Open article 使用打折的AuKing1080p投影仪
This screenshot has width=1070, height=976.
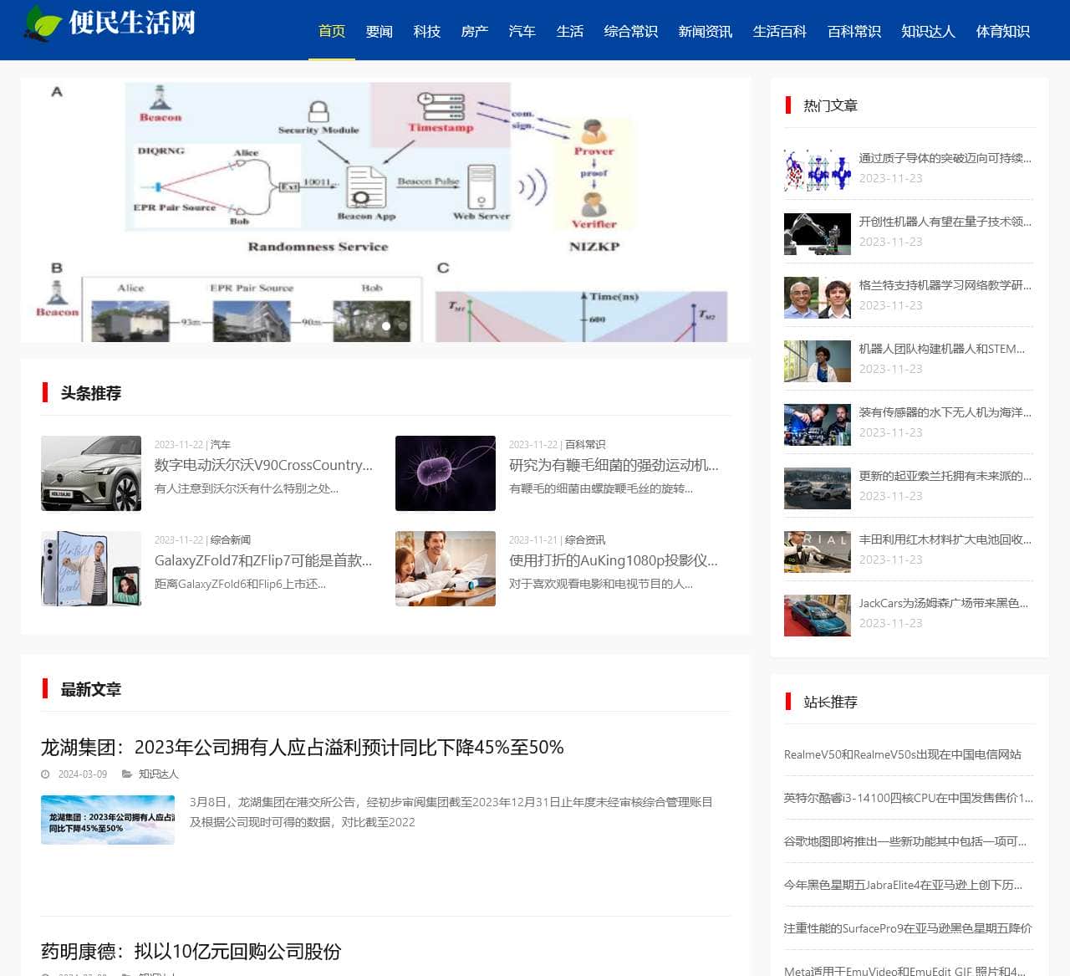[614, 560]
